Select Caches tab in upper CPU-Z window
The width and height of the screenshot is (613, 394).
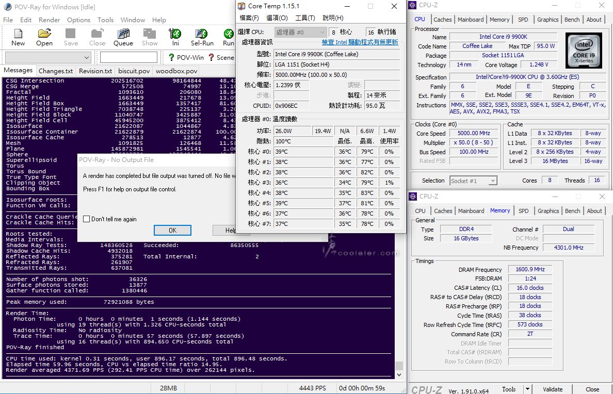(443, 20)
